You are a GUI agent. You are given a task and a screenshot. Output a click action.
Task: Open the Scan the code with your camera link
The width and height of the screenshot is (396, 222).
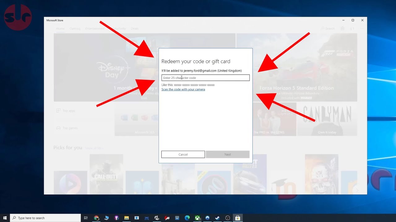coord(183,89)
